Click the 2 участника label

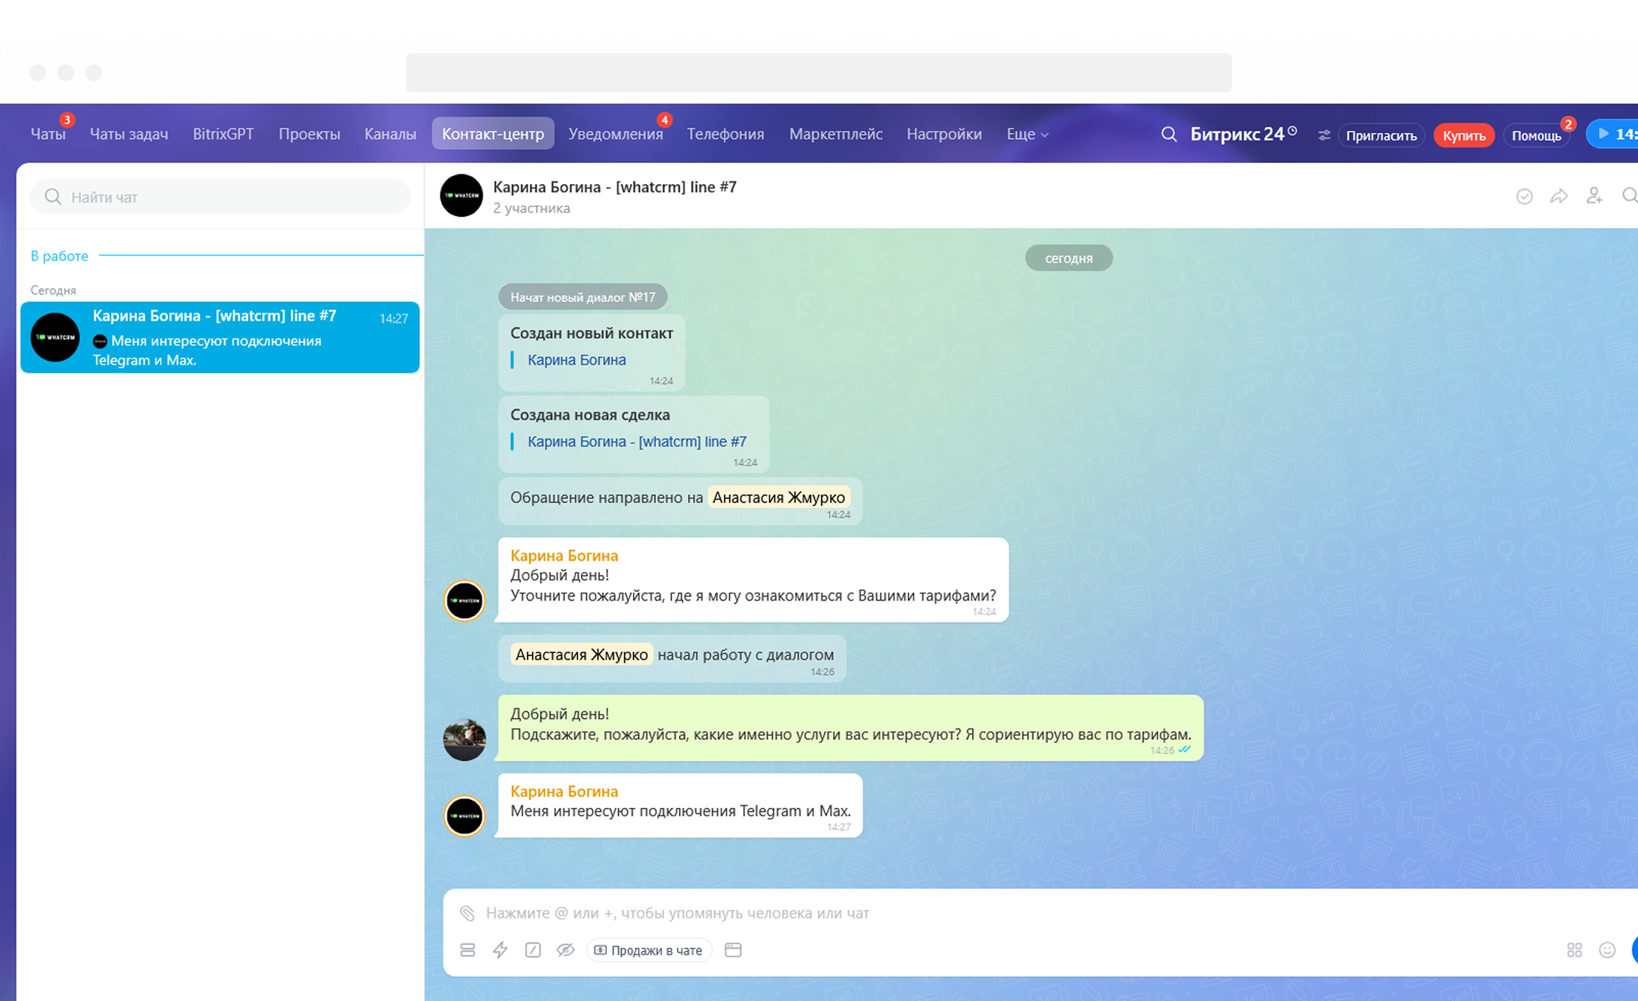[531, 208]
